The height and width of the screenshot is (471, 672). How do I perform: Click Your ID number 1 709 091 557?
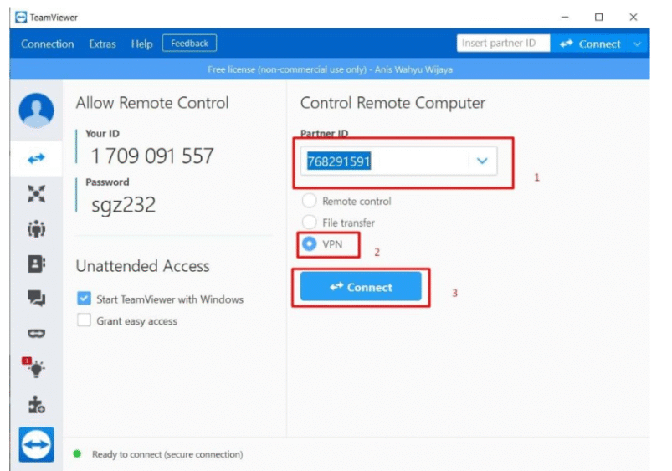click(152, 156)
